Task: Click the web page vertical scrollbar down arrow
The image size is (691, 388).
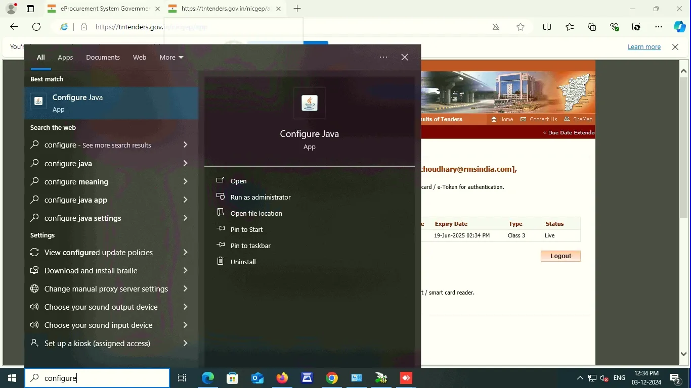Action: tap(684, 354)
